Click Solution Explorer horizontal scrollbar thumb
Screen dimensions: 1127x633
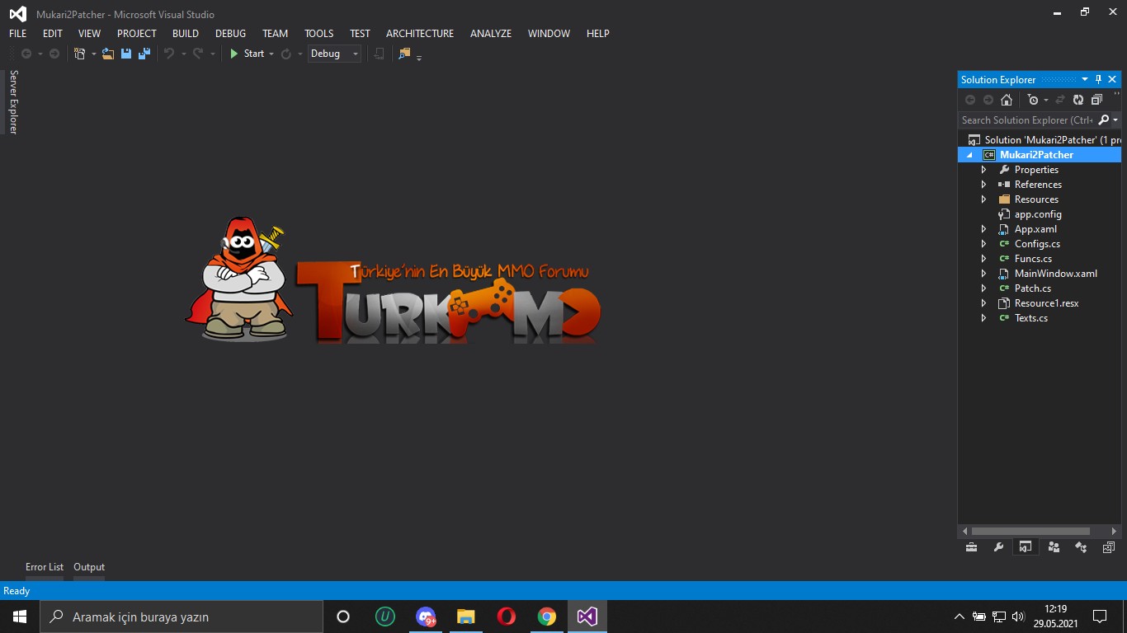1030,532
